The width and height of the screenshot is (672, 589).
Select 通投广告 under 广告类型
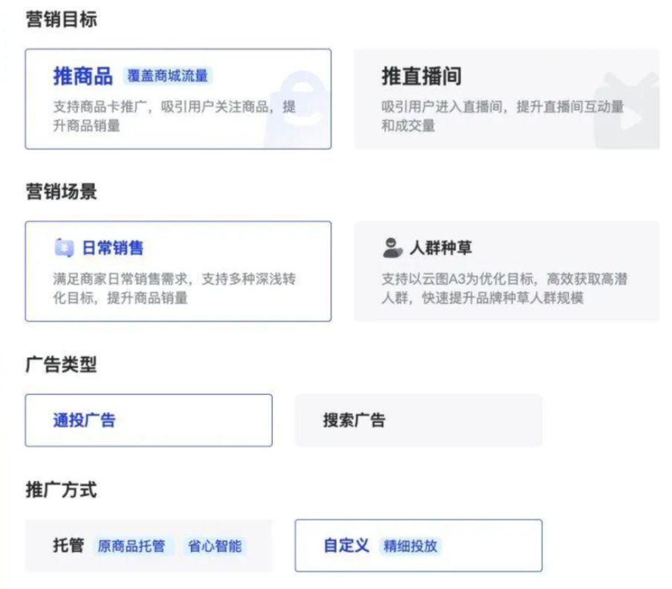tap(149, 420)
